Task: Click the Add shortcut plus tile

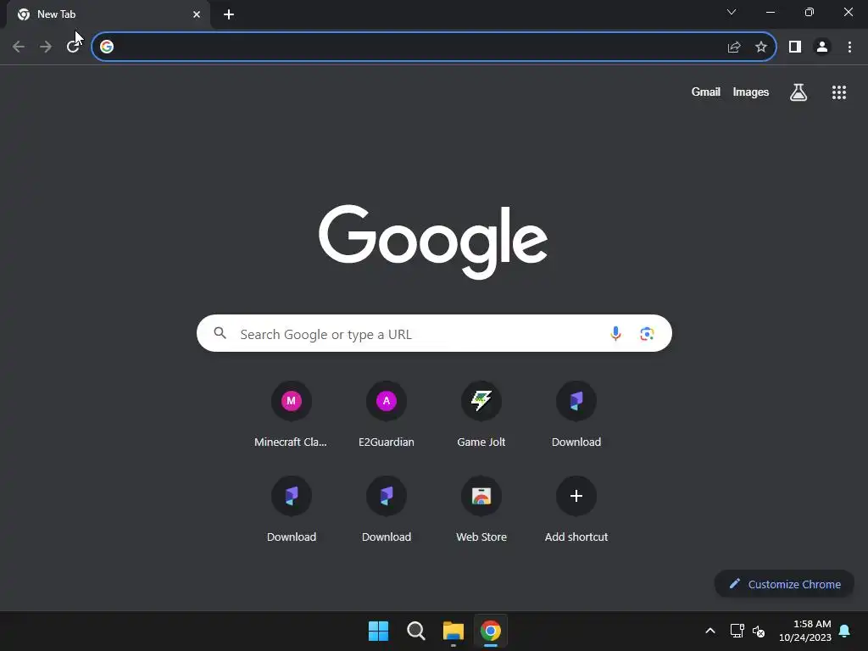Action: point(576,509)
